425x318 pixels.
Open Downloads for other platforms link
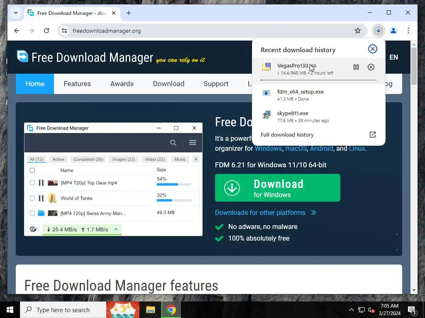[266, 212]
